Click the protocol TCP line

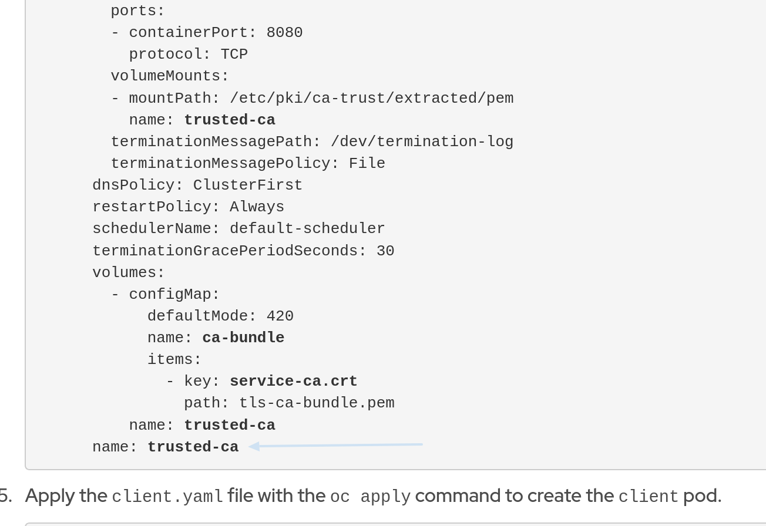click(188, 54)
